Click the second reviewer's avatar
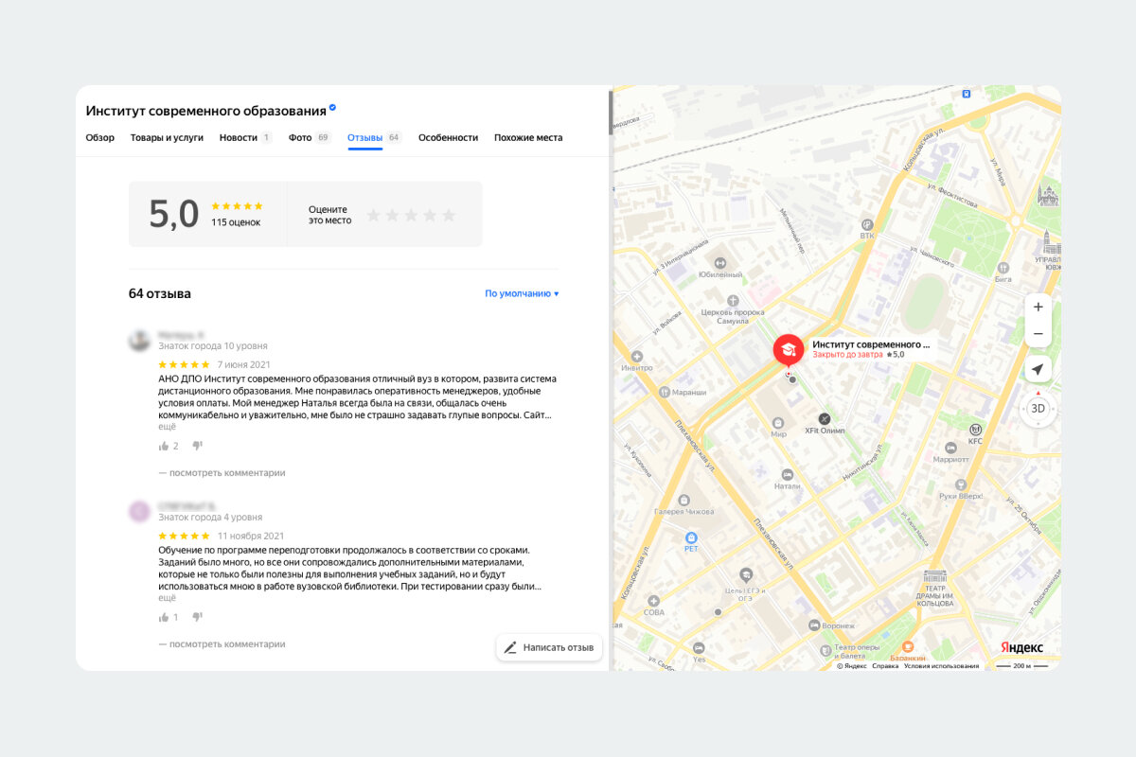Image resolution: width=1136 pixels, height=757 pixels. pos(139,512)
